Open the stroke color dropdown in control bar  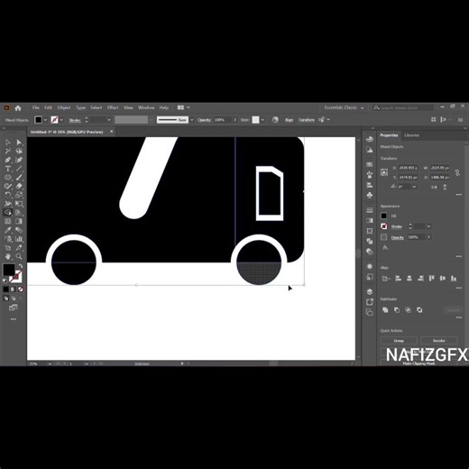61,120
